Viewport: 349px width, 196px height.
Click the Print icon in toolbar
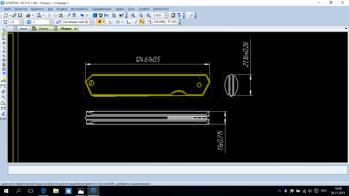pyautogui.click(x=28, y=15)
